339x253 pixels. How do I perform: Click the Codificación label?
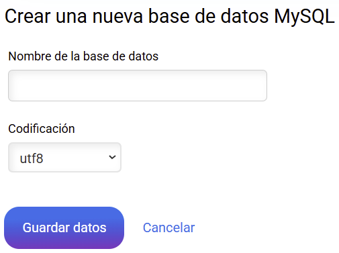42,129
